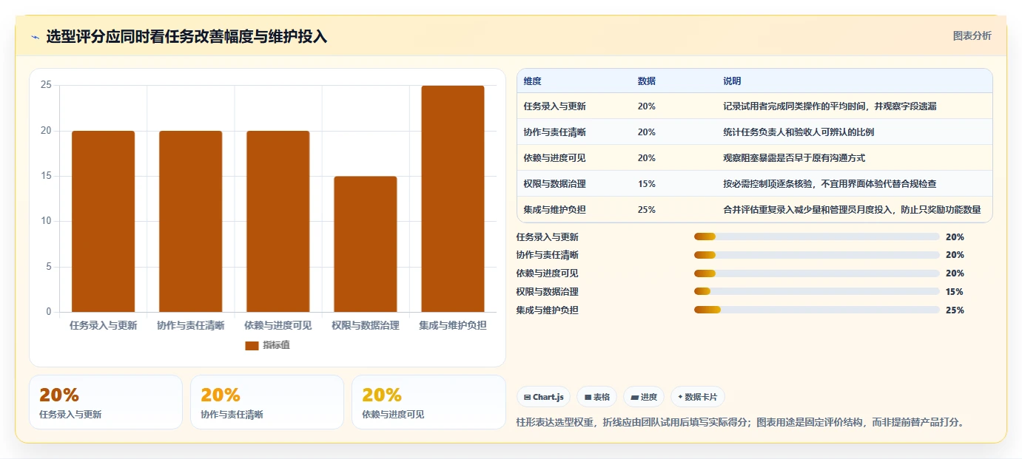Click the progress bar for 依赖与进度可见
Screen dimensions: 1022x459
pos(817,273)
